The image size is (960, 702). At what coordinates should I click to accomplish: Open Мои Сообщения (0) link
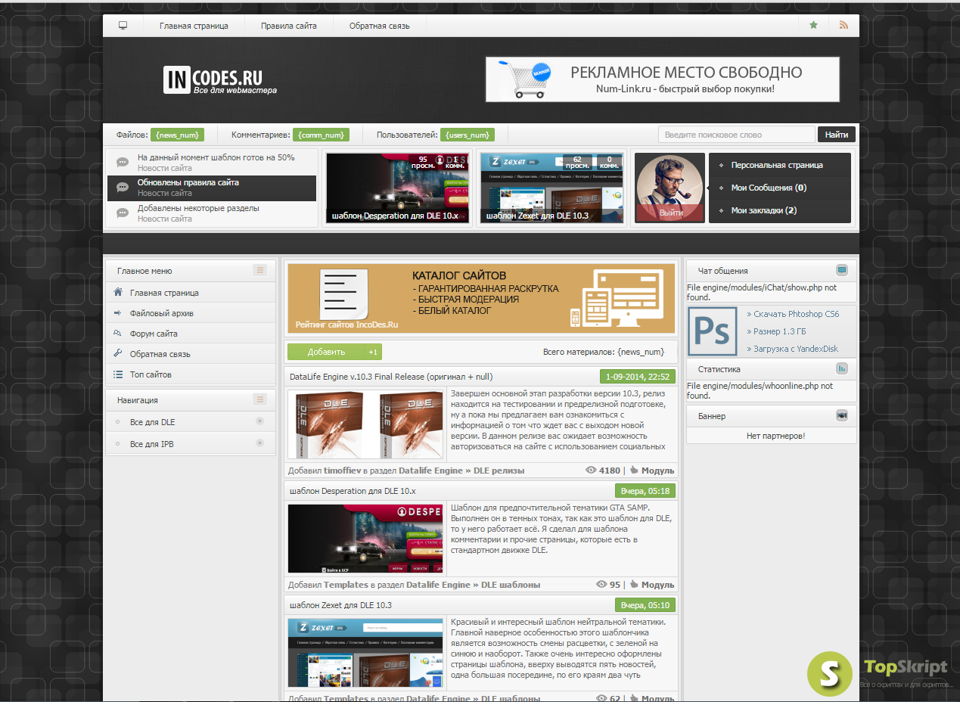point(769,188)
